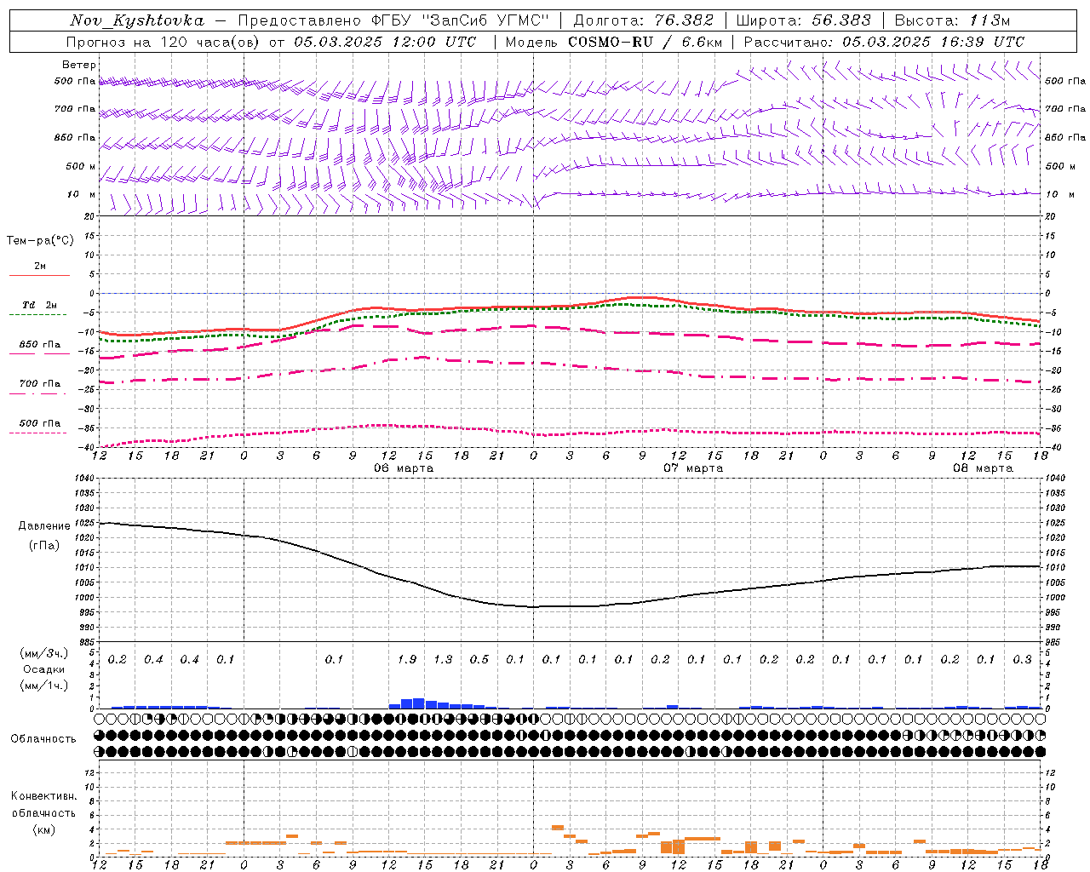Click the "(км)" unit label for convective clouds

[43, 829]
